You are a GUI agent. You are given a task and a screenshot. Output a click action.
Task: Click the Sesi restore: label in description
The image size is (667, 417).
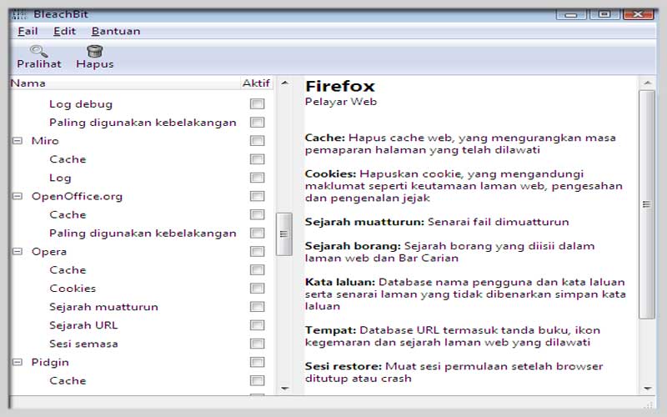pos(344,366)
